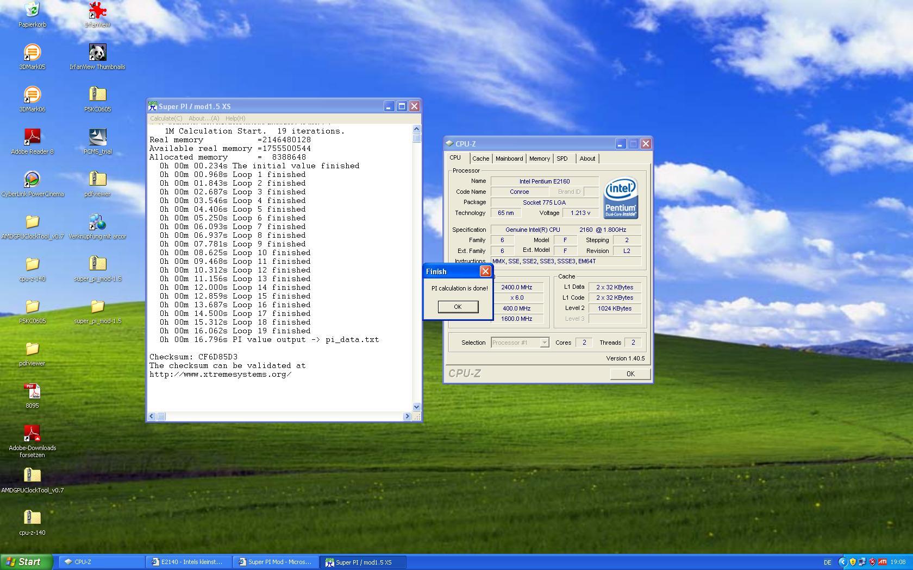Open the Calculate(C) menu in Super PI
Viewport: 913px width, 570px height.
click(166, 118)
